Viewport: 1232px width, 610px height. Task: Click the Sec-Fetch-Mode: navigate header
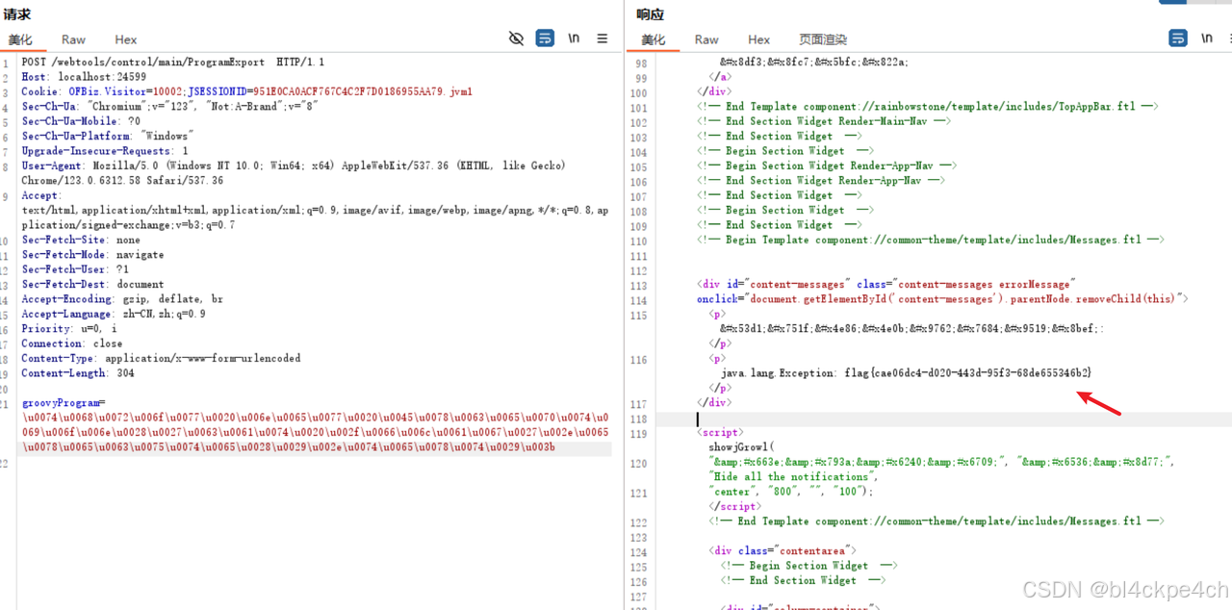click(92, 255)
